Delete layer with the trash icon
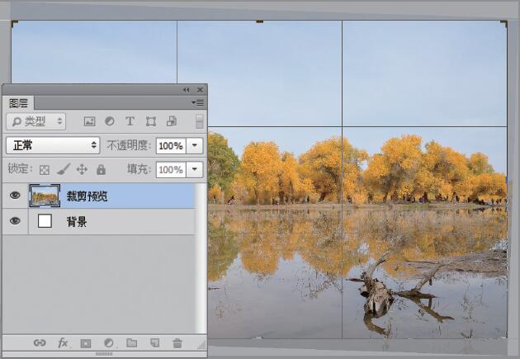 click(177, 342)
